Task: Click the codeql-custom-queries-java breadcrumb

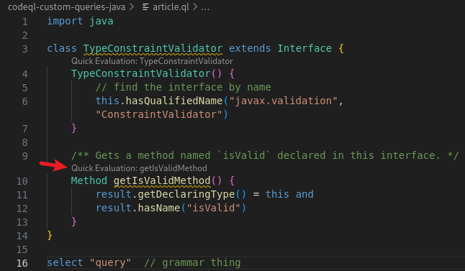Action: pyautogui.click(x=66, y=6)
